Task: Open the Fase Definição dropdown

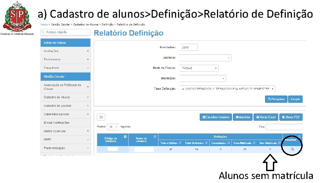Action: (x=227, y=89)
